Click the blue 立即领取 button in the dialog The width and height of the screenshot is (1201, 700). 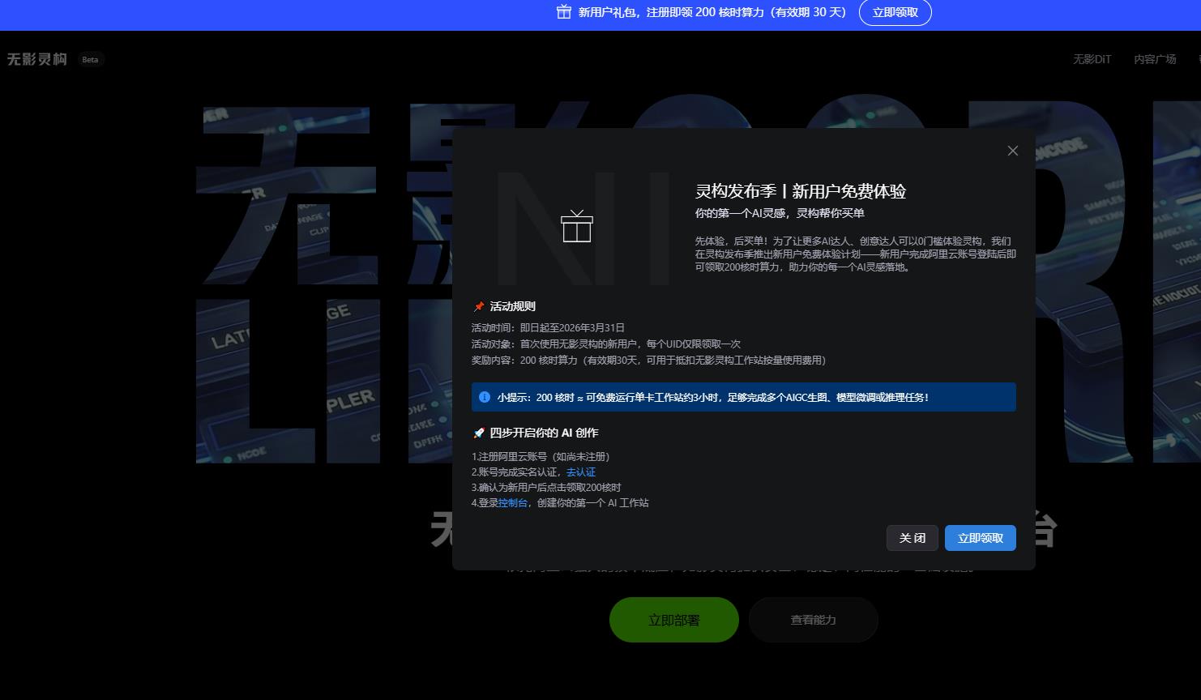(x=980, y=537)
